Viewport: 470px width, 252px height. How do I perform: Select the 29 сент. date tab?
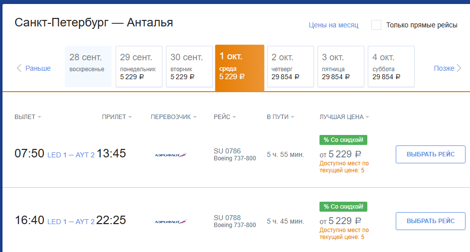139,66
